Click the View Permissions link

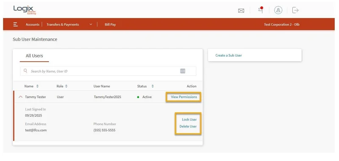point(184,97)
